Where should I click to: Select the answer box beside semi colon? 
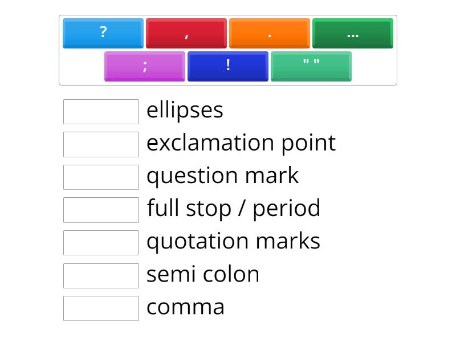pos(101,275)
